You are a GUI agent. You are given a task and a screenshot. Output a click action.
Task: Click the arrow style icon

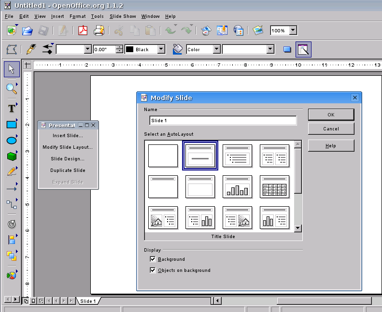coord(47,49)
